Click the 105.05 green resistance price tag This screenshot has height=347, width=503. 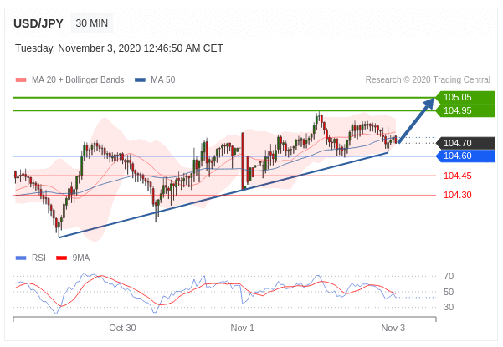tap(465, 97)
